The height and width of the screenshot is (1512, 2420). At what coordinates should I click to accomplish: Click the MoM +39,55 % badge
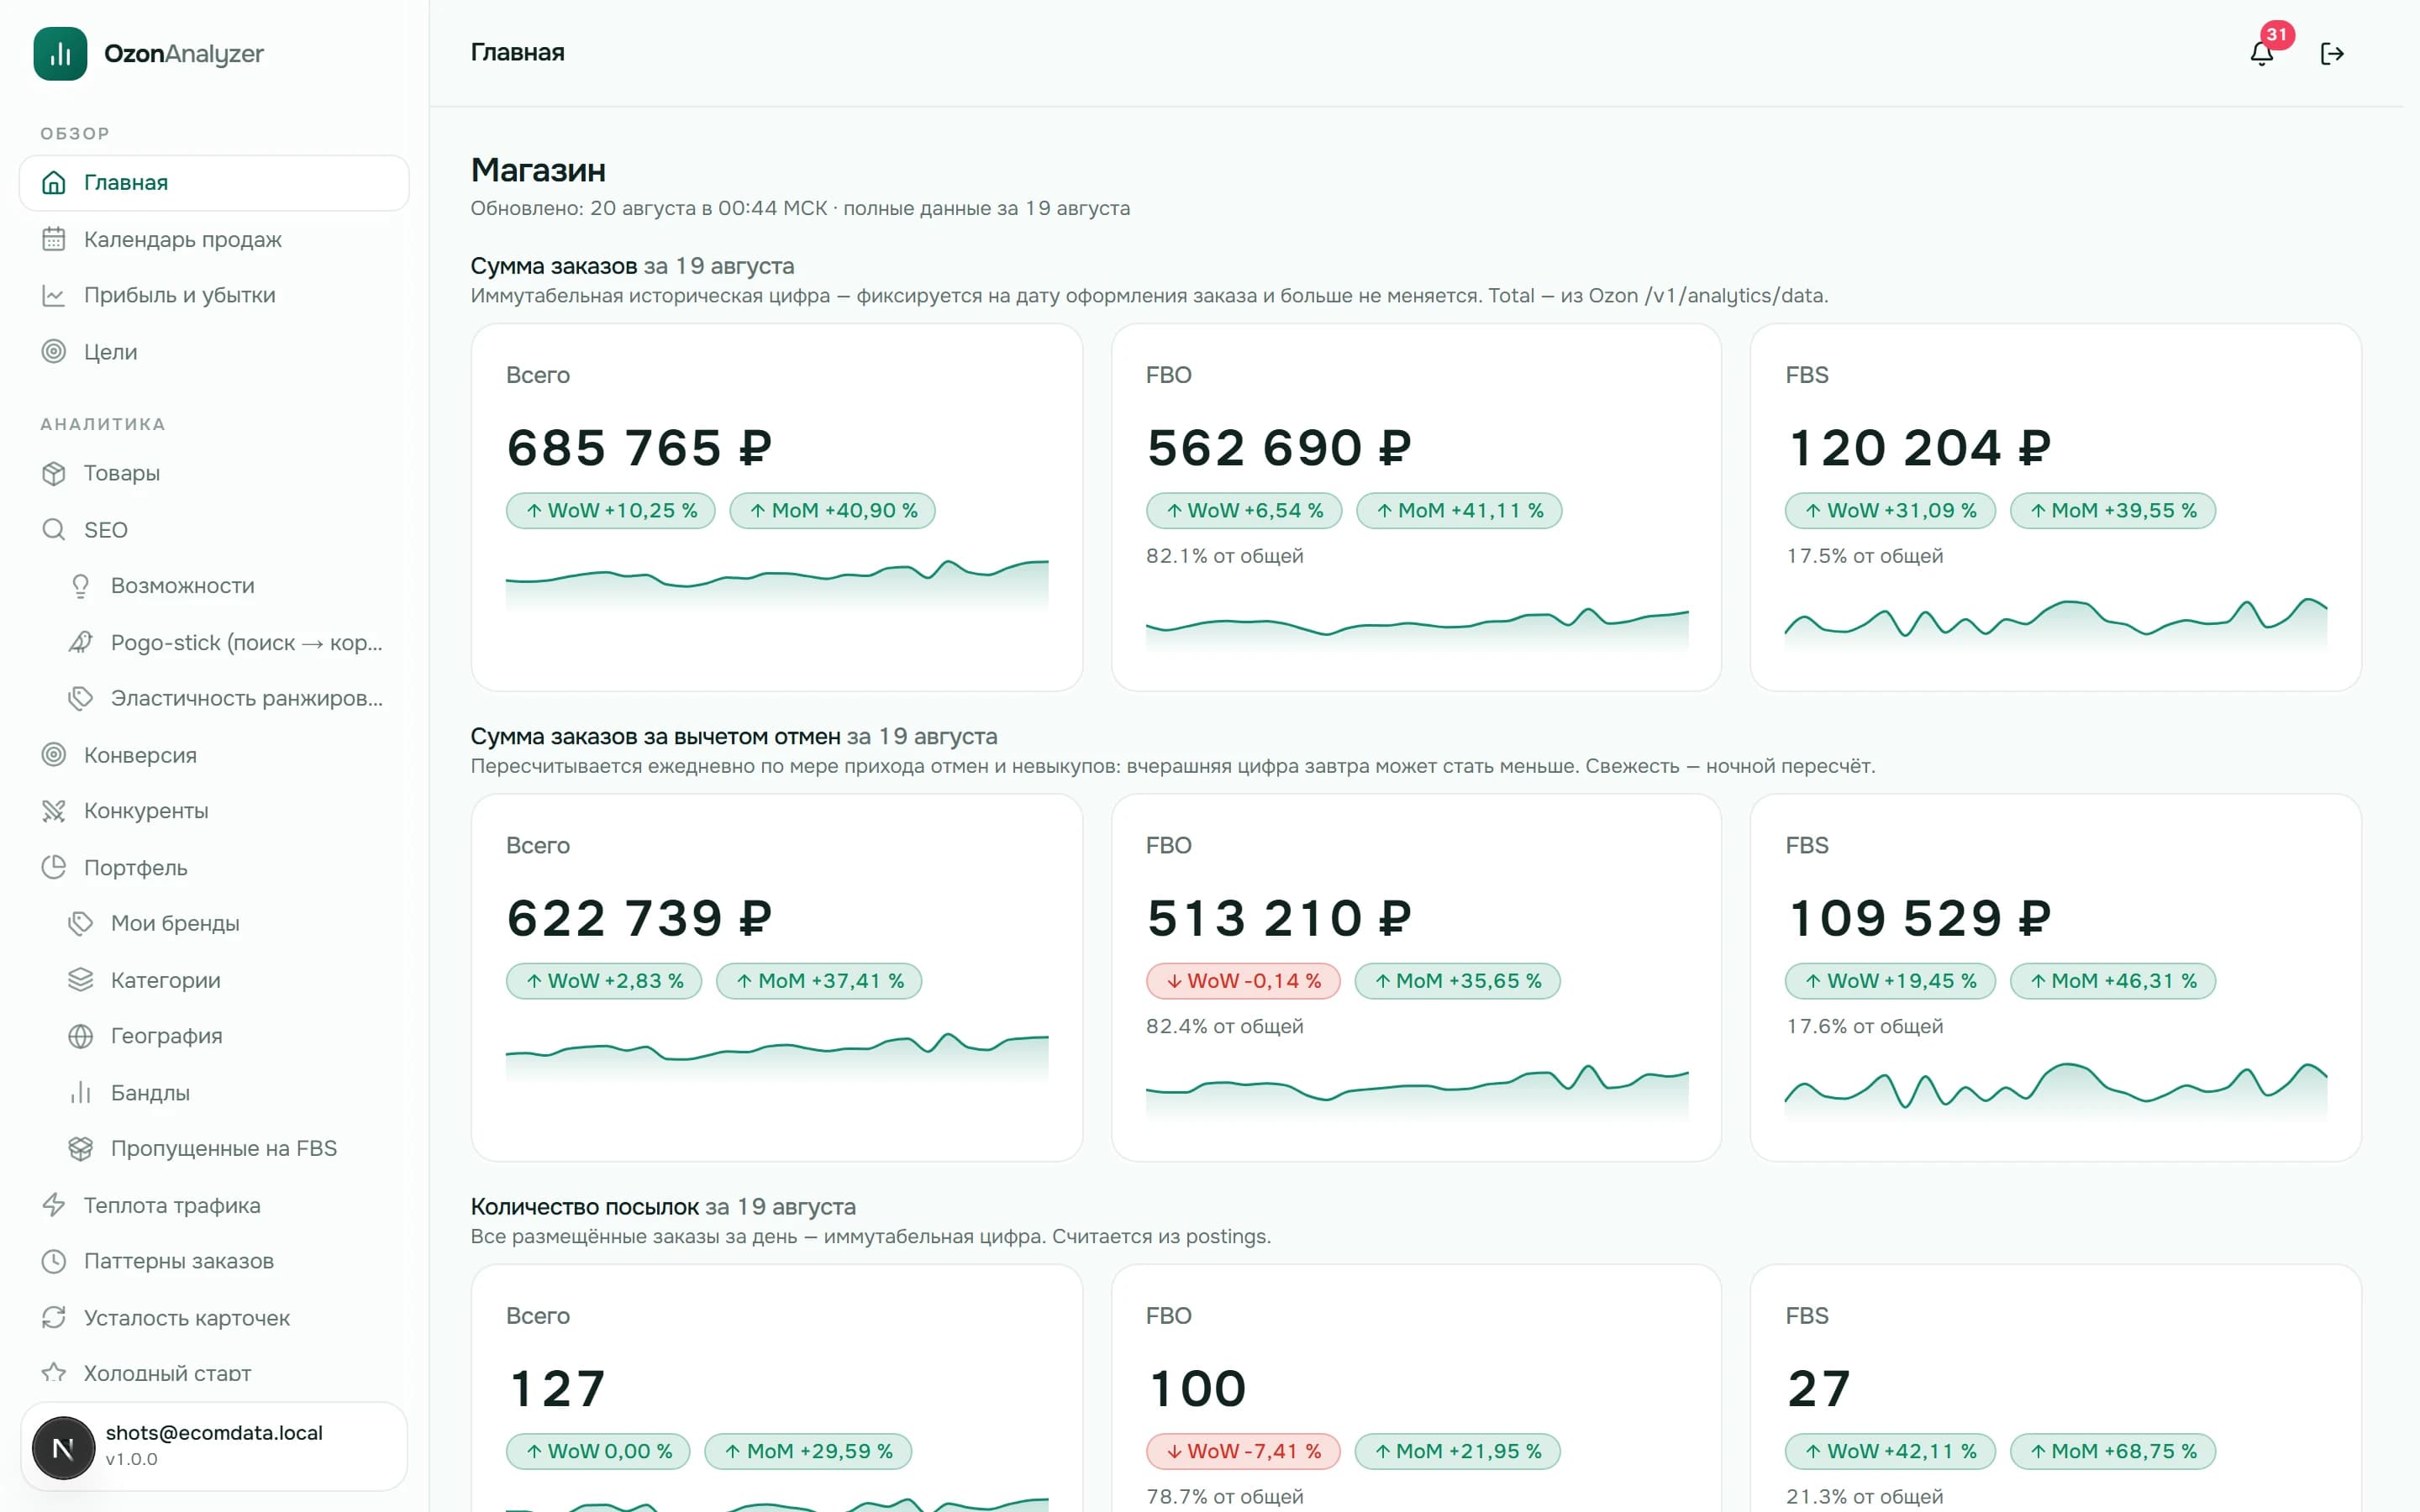[x=2113, y=511]
